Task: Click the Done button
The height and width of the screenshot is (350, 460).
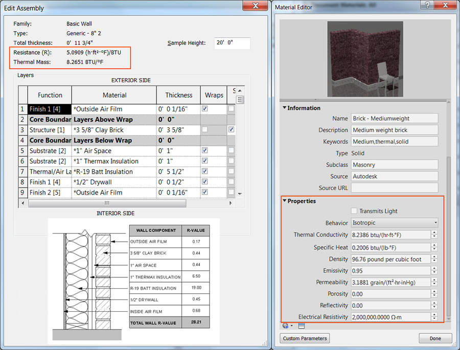Action: pos(435,338)
